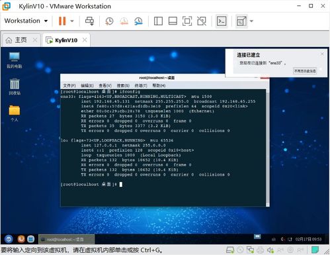Image resolution: width=330 pixels, height=255 pixels.
Task: Open the Workstation menu dropdown
Action: pyautogui.click(x=26, y=21)
